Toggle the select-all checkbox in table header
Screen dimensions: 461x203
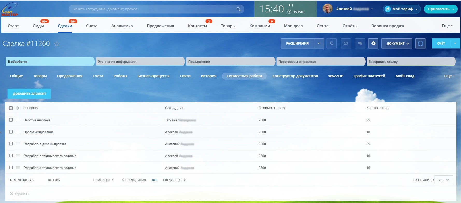[11, 108]
